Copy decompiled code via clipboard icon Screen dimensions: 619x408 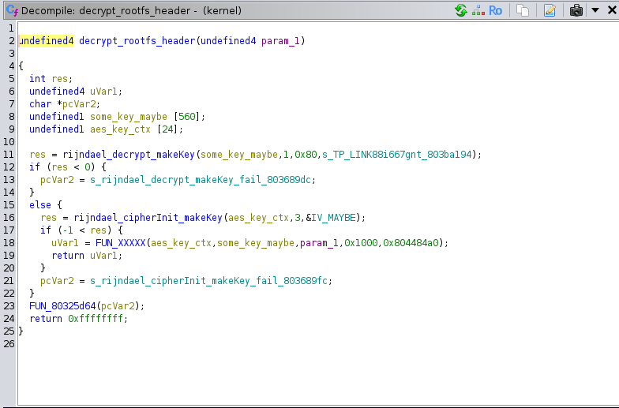pyautogui.click(x=523, y=10)
